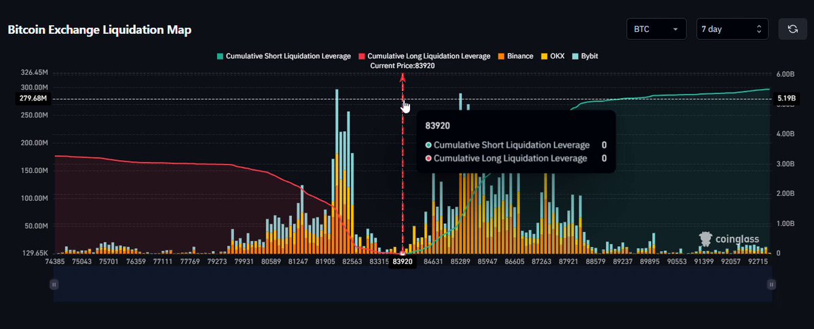Toggle the OKX legend series
The width and height of the screenshot is (814, 329).
coord(553,56)
